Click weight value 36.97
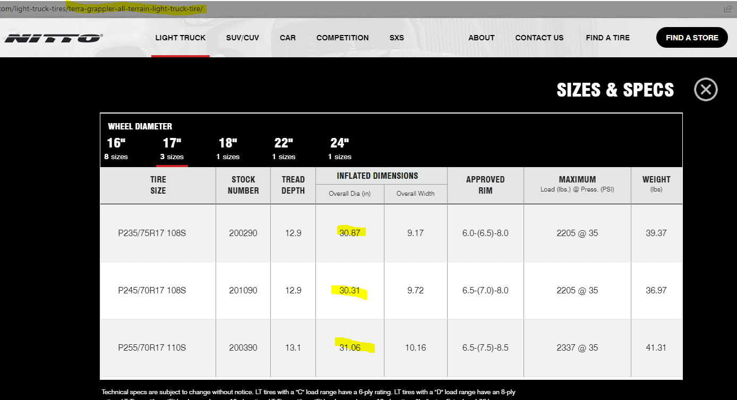The image size is (737, 400). point(656,290)
